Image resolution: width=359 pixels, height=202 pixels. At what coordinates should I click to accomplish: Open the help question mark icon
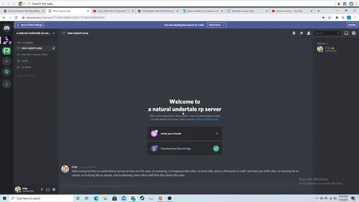353,33
